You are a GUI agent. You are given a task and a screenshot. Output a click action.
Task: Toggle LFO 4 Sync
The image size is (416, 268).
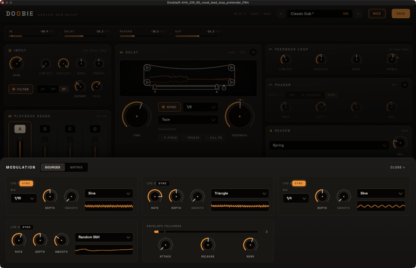pos(27,227)
